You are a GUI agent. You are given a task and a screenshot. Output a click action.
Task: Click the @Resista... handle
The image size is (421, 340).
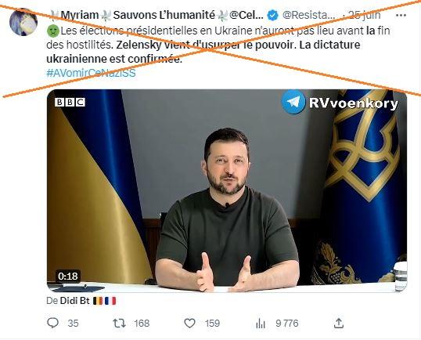point(309,16)
